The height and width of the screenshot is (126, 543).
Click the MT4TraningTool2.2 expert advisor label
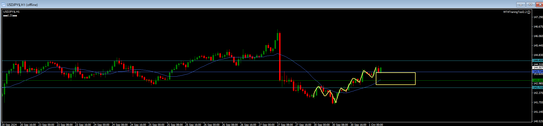515,12
